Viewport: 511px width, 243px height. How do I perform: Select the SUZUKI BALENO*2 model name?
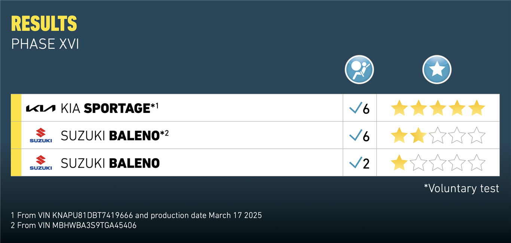114,135
